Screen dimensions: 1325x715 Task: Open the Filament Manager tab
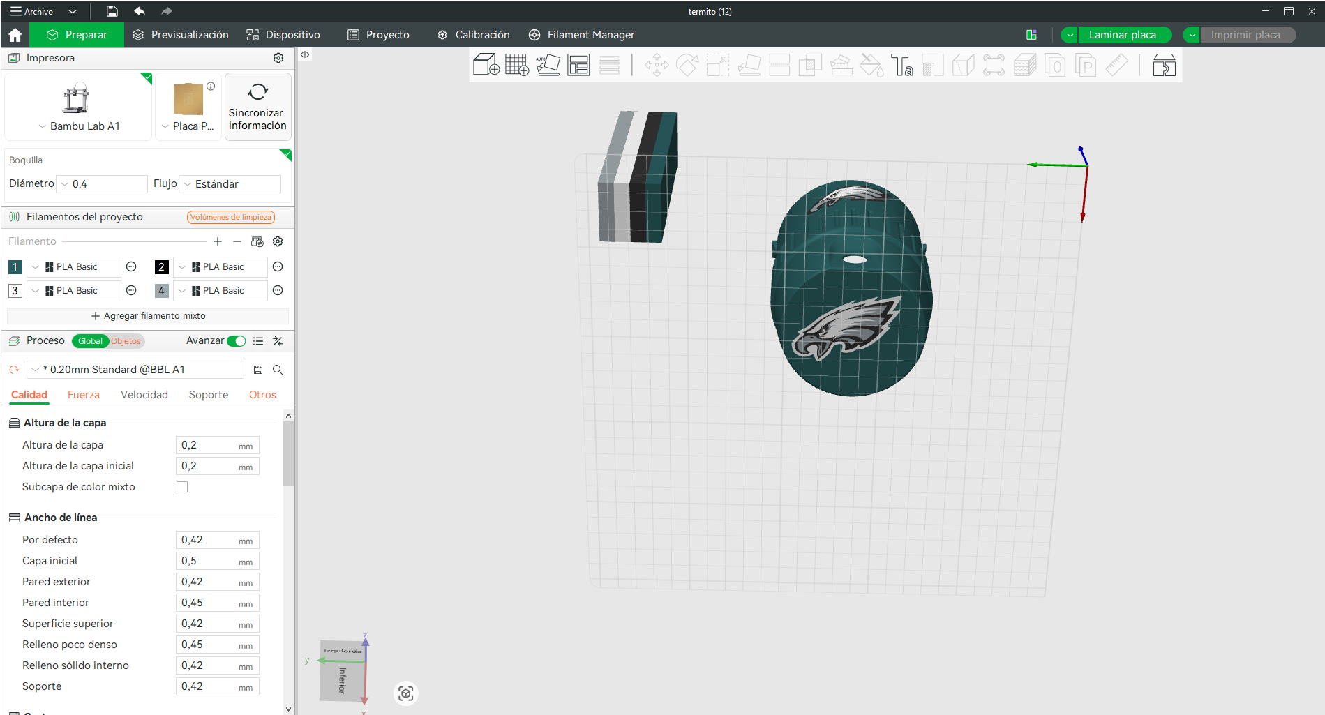click(x=582, y=35)
